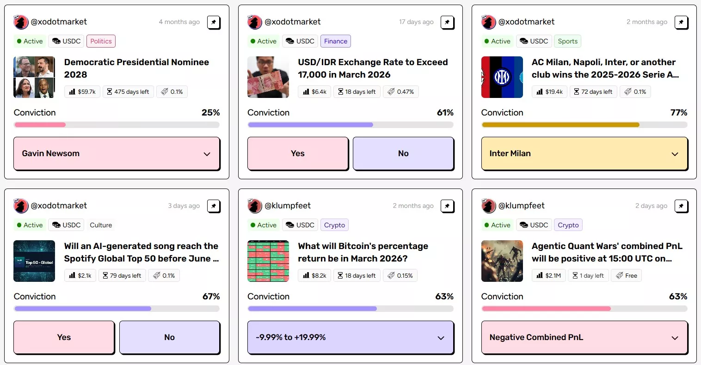Image resolution: width=701 pixels, height=365 pixels.
Task: Click the pin icon on the Democratic Nominee card
Action: click(214, 22)
